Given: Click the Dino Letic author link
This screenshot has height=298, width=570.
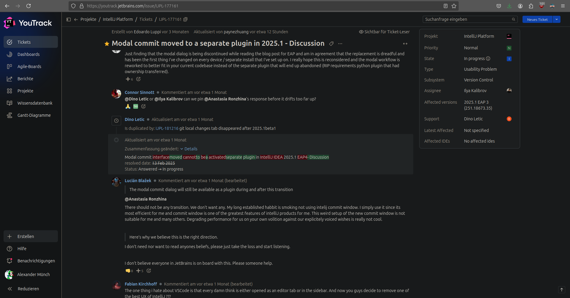Looking at the screenshot, I should click(x=134, y=119).
